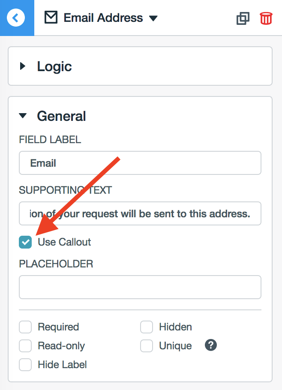282x390 pixels.
Task: Expand the Logic section triangle
Action: [x=23, y=66]
